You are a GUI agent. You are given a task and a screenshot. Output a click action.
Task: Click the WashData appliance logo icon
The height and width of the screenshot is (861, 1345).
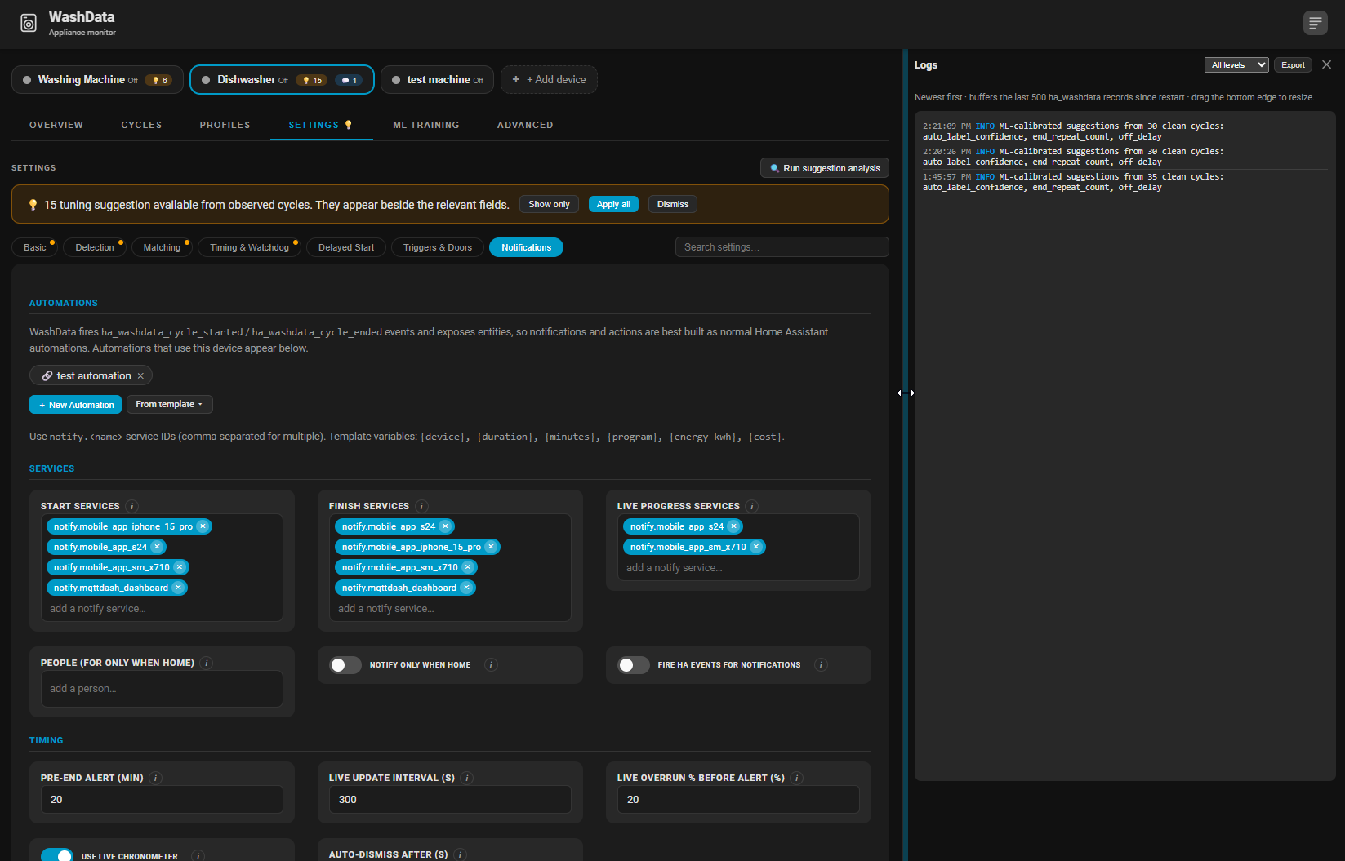tap(29, 24)
